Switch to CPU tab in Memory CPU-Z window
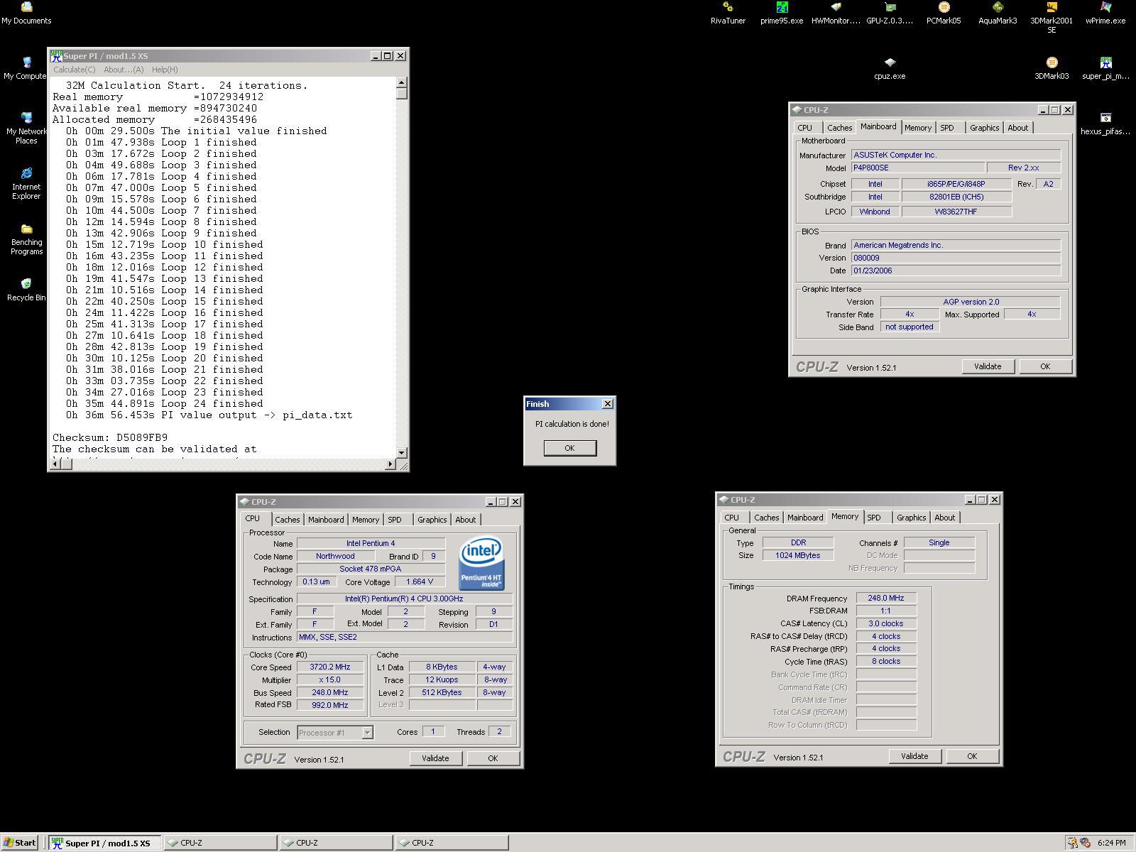1136x852 pixels. coord(731,518)
